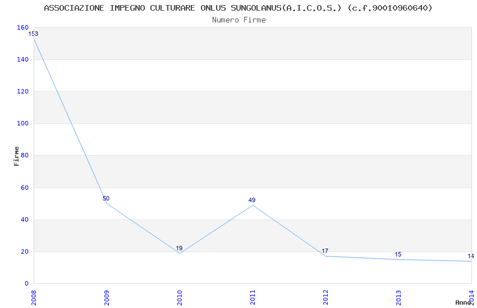The height and width of the screenshot is (308, 477).
Task: Select the data label 15 for 2013
Action: (x=398, y=254)
